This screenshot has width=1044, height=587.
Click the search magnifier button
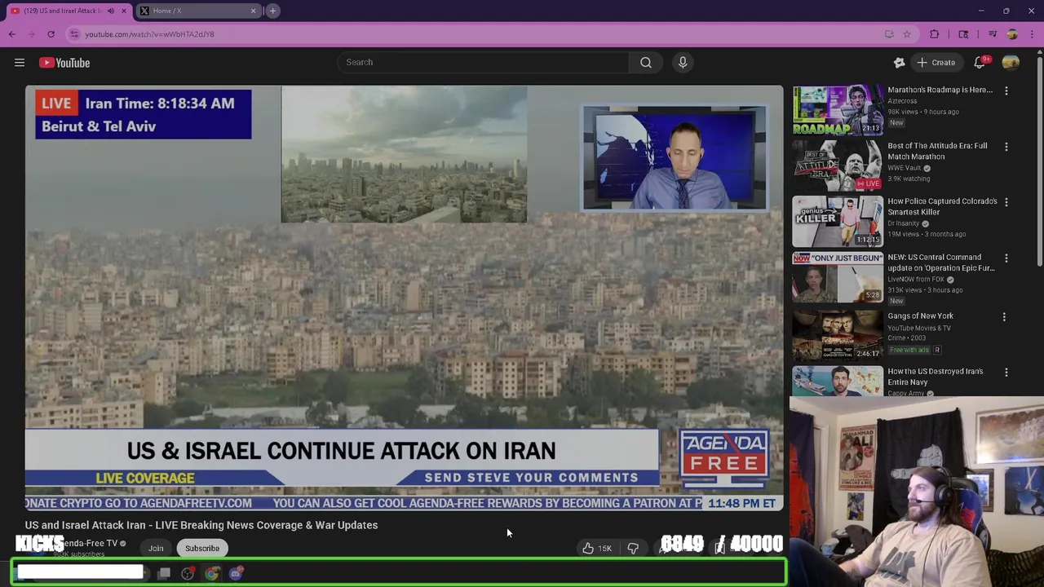tap(645, 62)
